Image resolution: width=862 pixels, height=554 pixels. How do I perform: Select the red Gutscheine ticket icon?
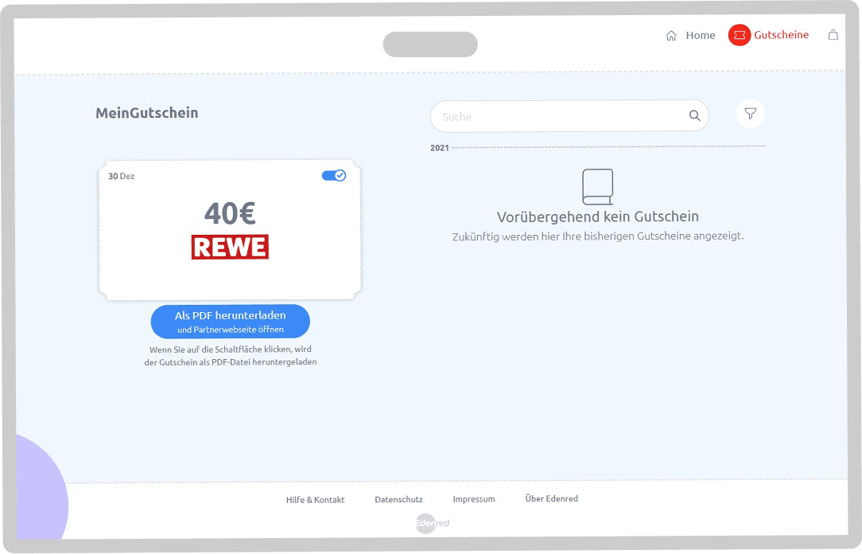pos(740,35)
